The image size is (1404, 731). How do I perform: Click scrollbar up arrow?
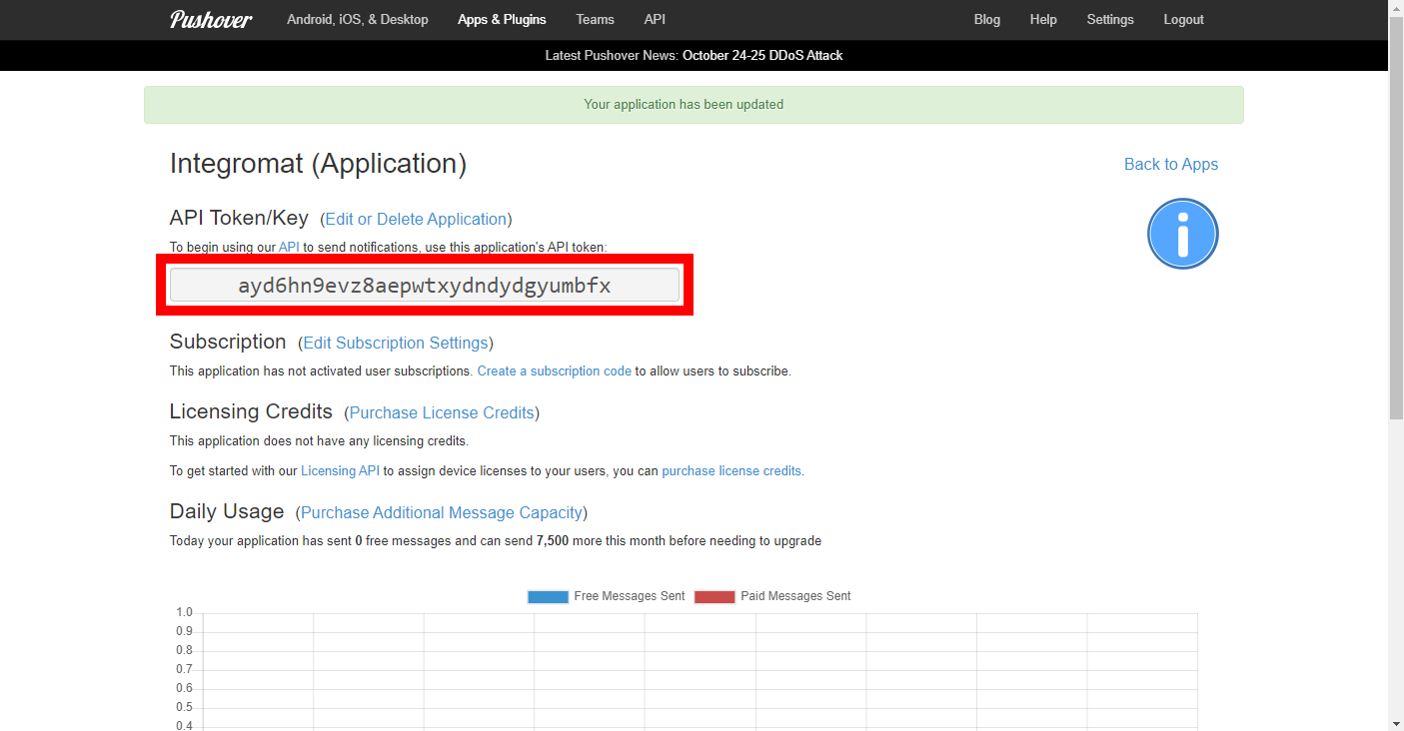[1396, 8]
